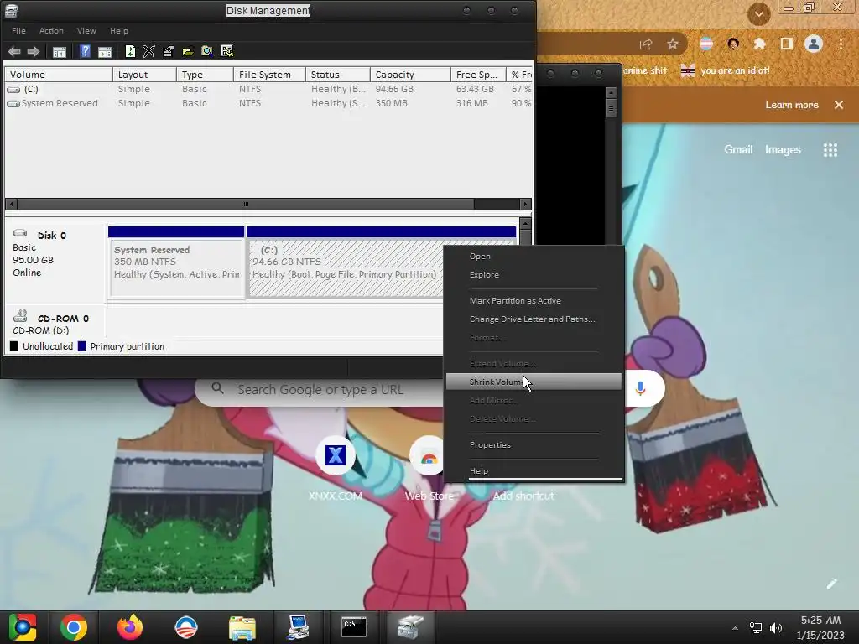
Task: Select Shrink Volume in context menu
Action: 534,382
